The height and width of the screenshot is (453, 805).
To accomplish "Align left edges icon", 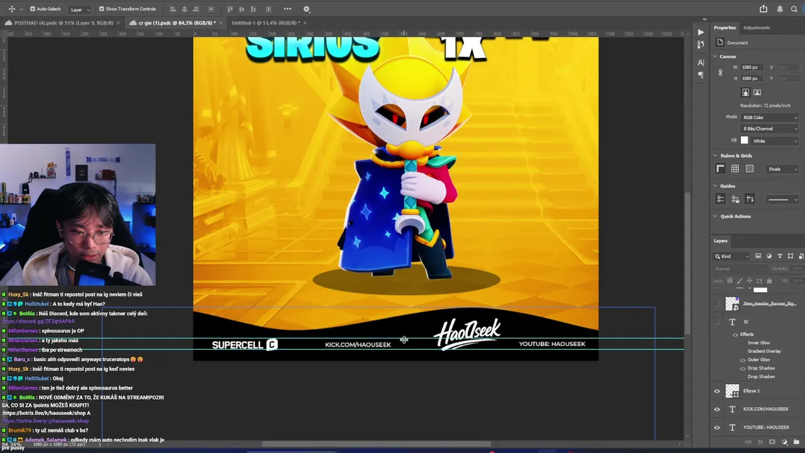I will (173, 9).
